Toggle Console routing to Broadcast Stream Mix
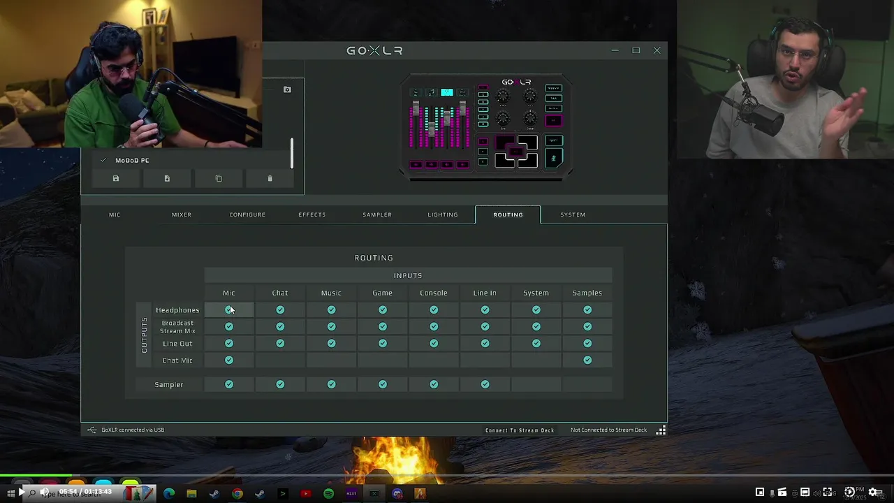894x503 pixels. coord(434,326)
